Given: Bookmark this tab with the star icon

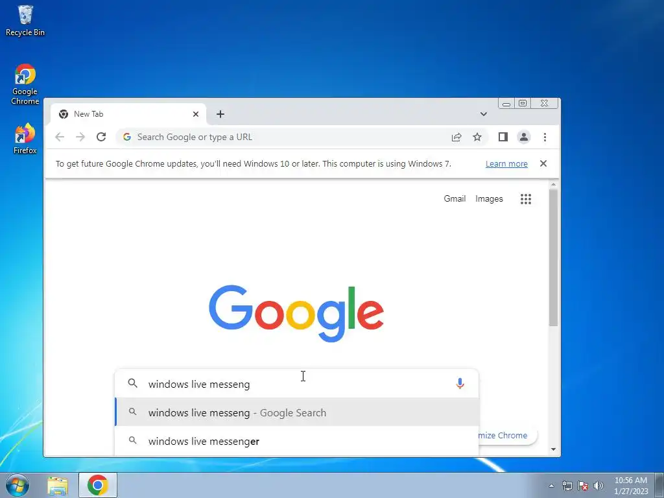Looking at the screenshot, I should tap(477, 137).
